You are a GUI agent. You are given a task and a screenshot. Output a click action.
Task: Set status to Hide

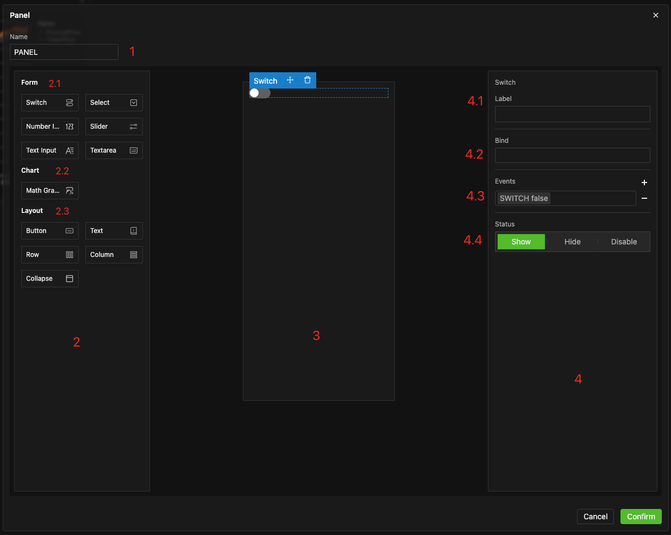(572, 242)
